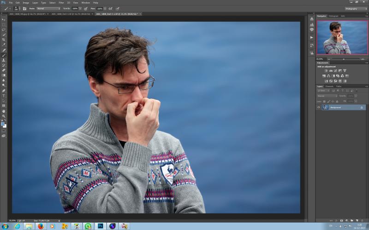The image size is (369, 230).
Task: Open the Layers panel flyout menu
Action: click(x=366, y=86)
